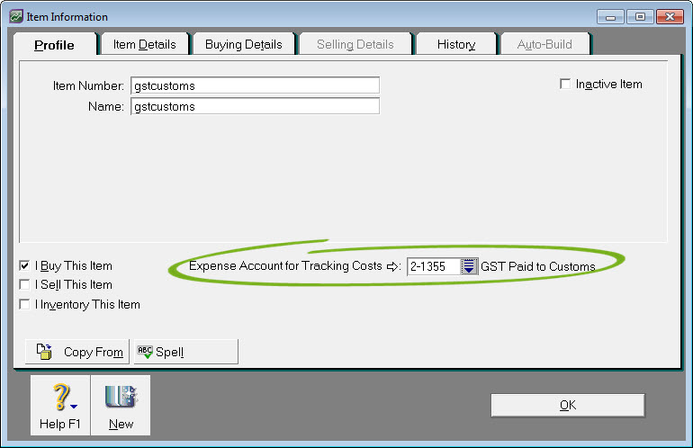Viewport: 693px width, 448px height.
Task: Select the Profile tab
Action: point(54,45)
